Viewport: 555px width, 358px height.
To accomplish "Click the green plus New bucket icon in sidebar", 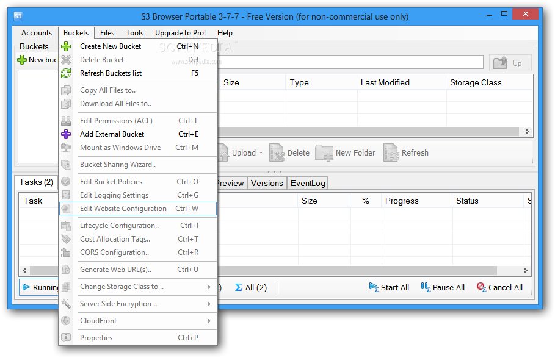I will 22,60.
